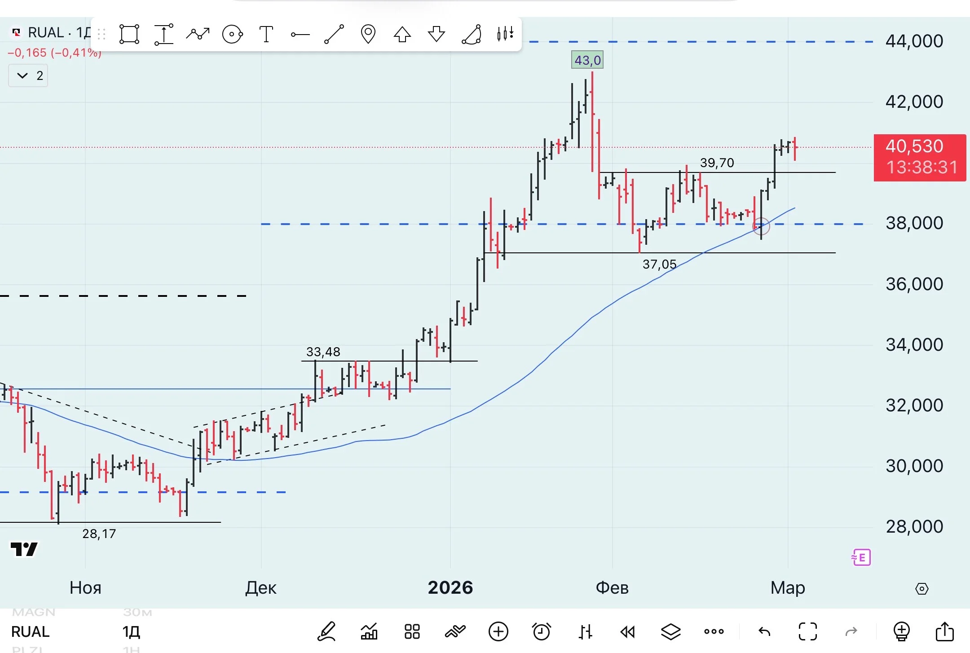Click the circled touch point on moving average
This screenshot has width=970, height=653.
coord(761,226)
